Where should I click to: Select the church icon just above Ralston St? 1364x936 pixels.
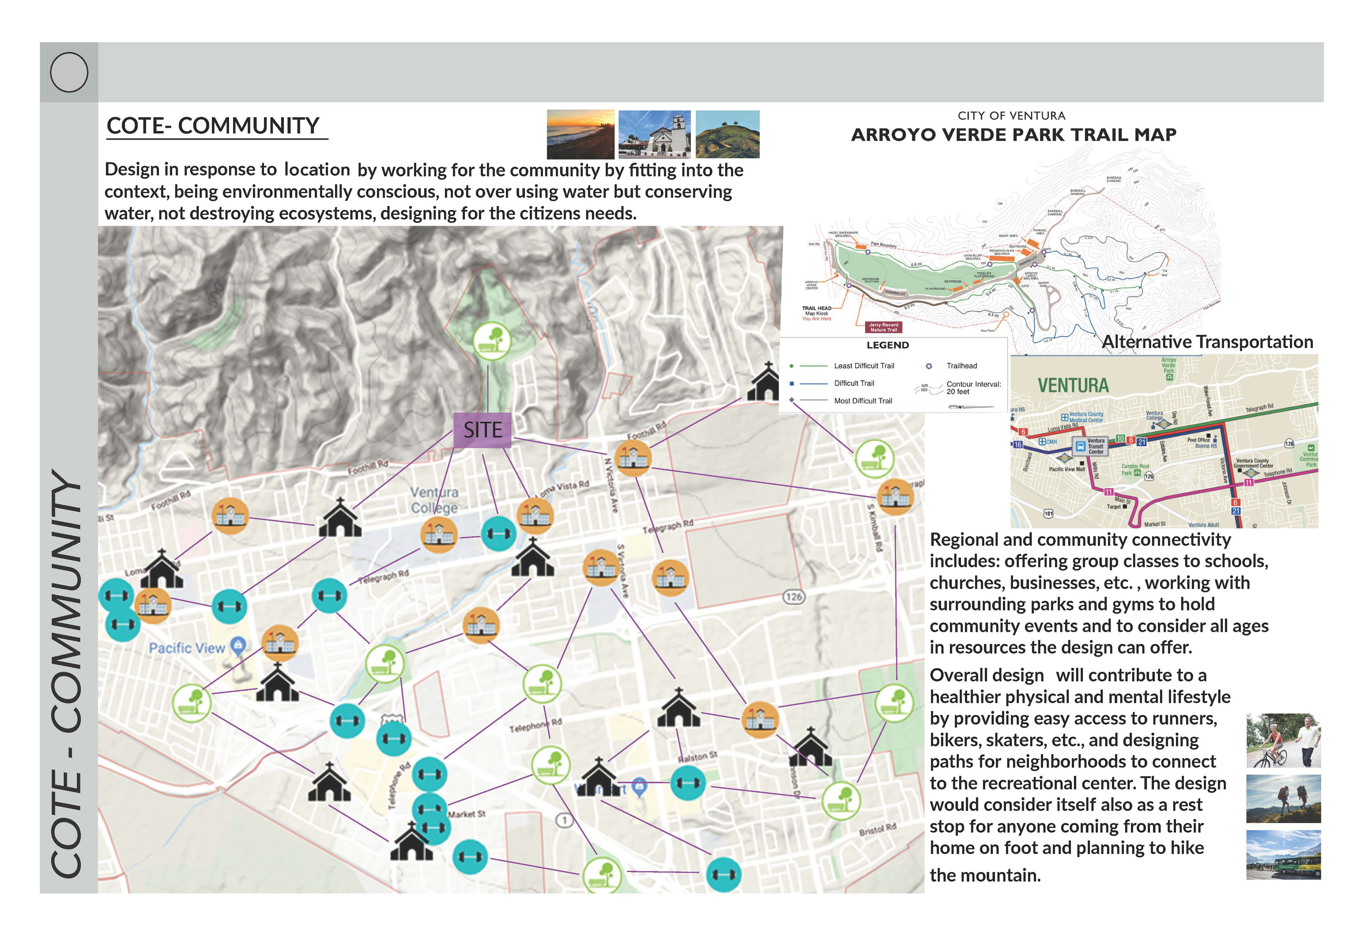(678, 707)
